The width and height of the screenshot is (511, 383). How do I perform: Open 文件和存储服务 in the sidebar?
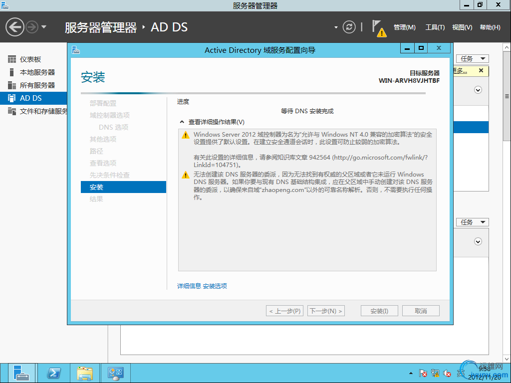[x=43, y=111]
